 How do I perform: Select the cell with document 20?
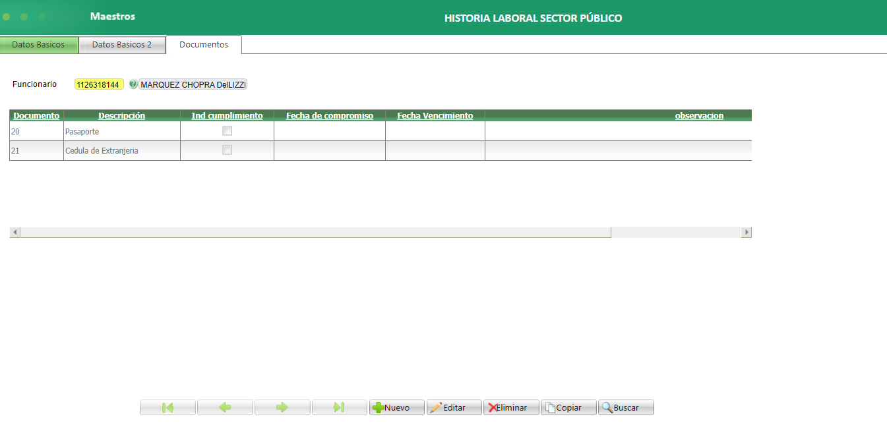(x=36, y=131)
